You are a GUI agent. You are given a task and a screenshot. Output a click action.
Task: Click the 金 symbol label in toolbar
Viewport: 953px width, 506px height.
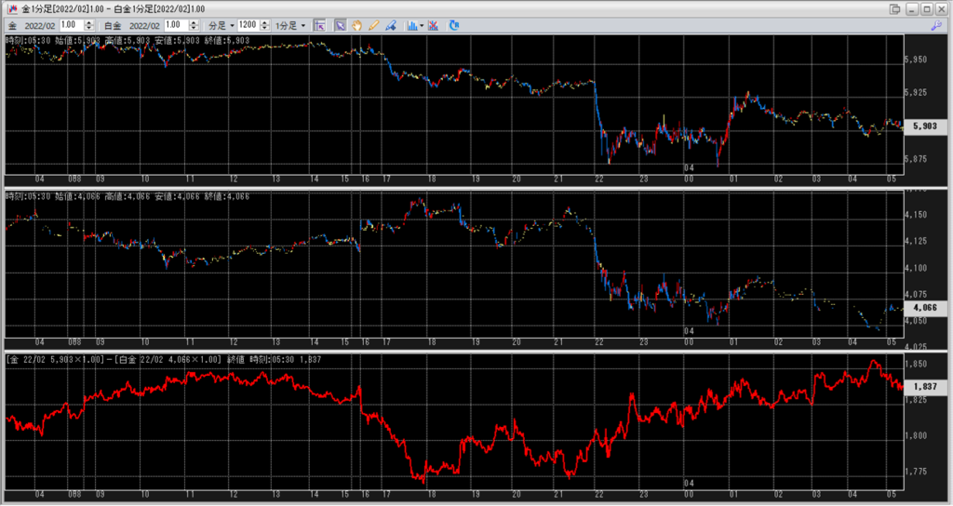pos(12,25)
